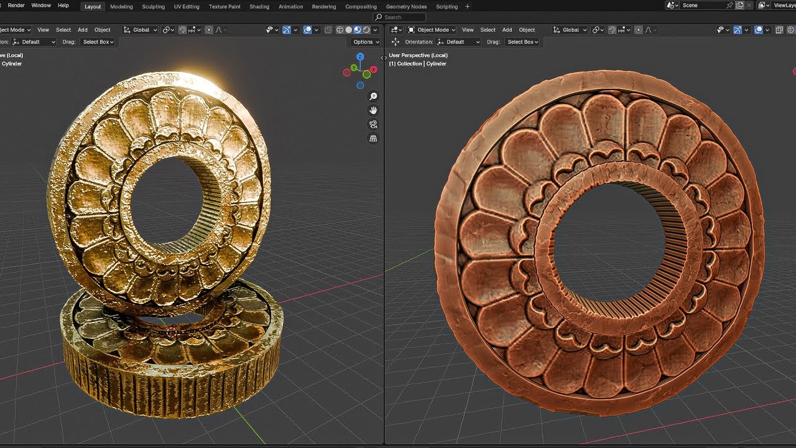This screenshot has width=796, height=448.
Task: Open the Help menu
Action: click(x=63, y=6)
